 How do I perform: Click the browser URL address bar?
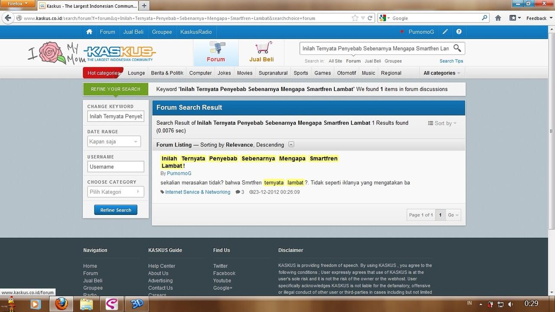click(x=186, y=18)
